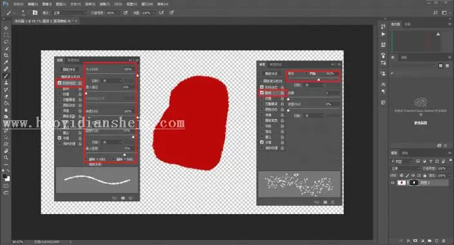Image resolution: width=454 pixels, height=245 pixels.
Task: Open the painting Mode dropdown in the options bar
Action: (70, 13)
